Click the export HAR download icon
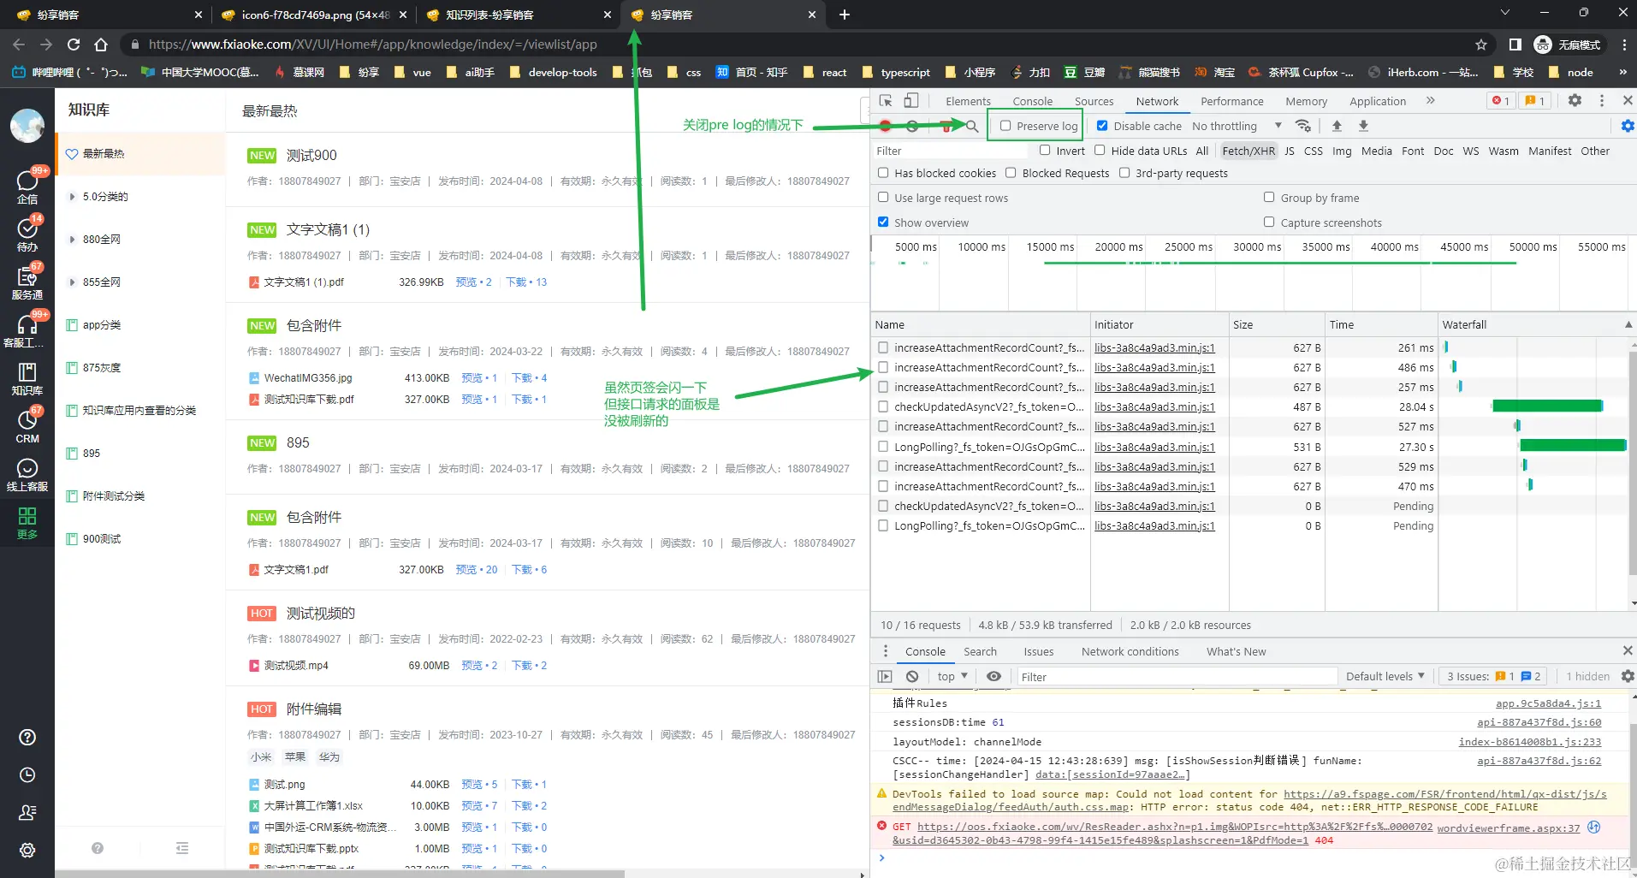Image resolution: width=1637 pixels, height=878 pixels. tap(1364, 126)
